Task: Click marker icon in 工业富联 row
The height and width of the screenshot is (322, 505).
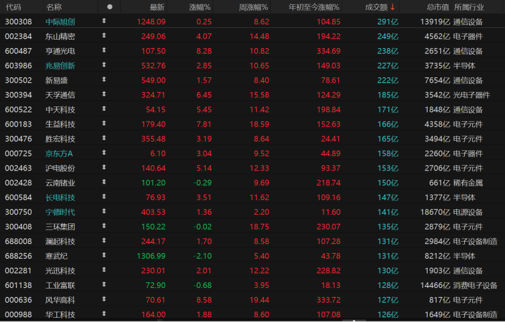Action: [104, 285]
